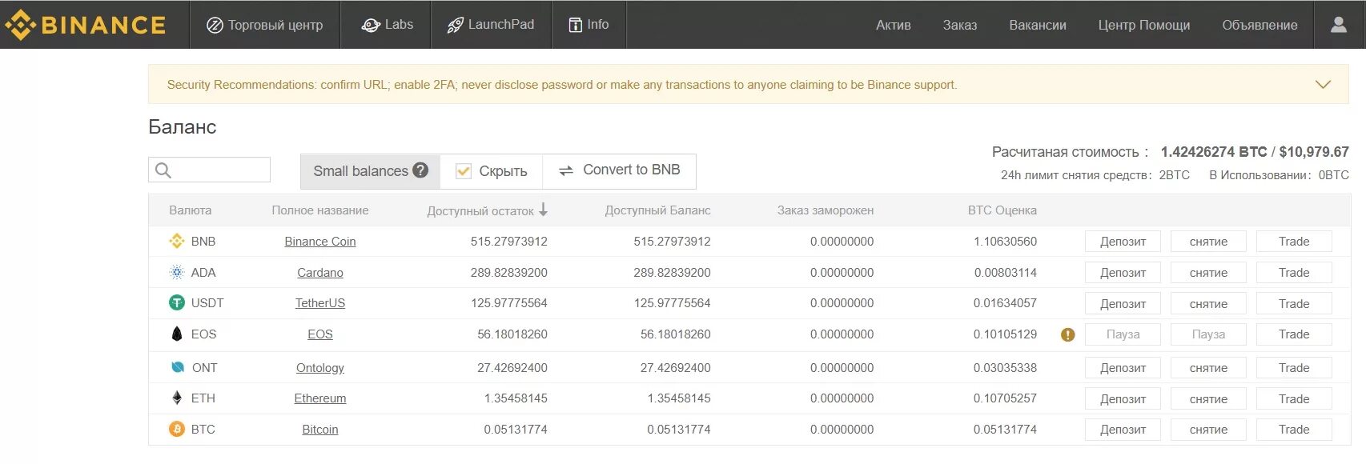Click снятие button for BTC

[x=1208, y=430]
